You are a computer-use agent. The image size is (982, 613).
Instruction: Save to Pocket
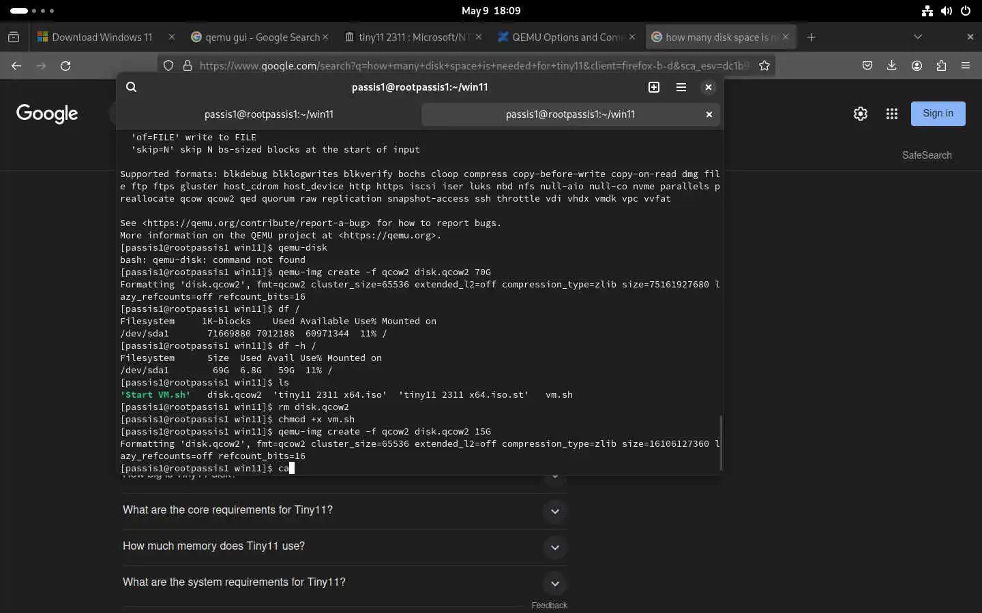867,65
